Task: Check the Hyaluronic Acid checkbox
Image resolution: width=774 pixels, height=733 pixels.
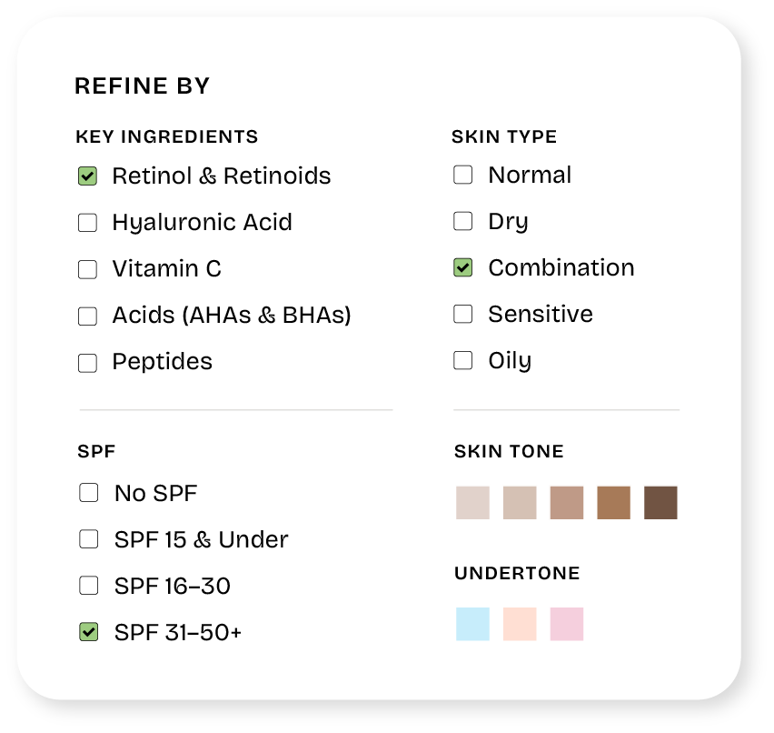Action: 87,223
